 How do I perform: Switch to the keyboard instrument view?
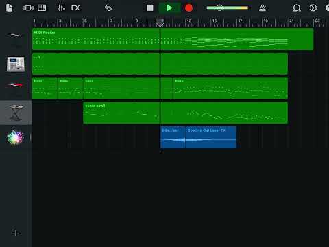click(x=42, y=8)
